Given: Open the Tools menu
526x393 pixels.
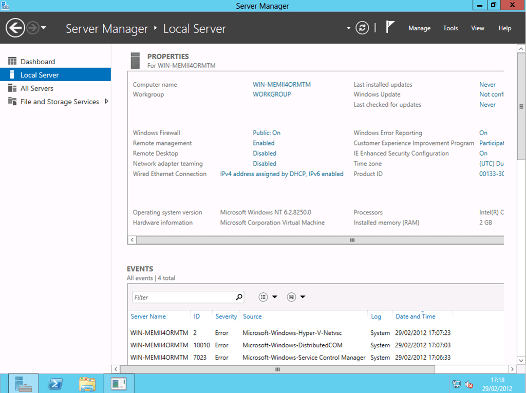Looking at the screenshot, I should (x=450, y=28).
